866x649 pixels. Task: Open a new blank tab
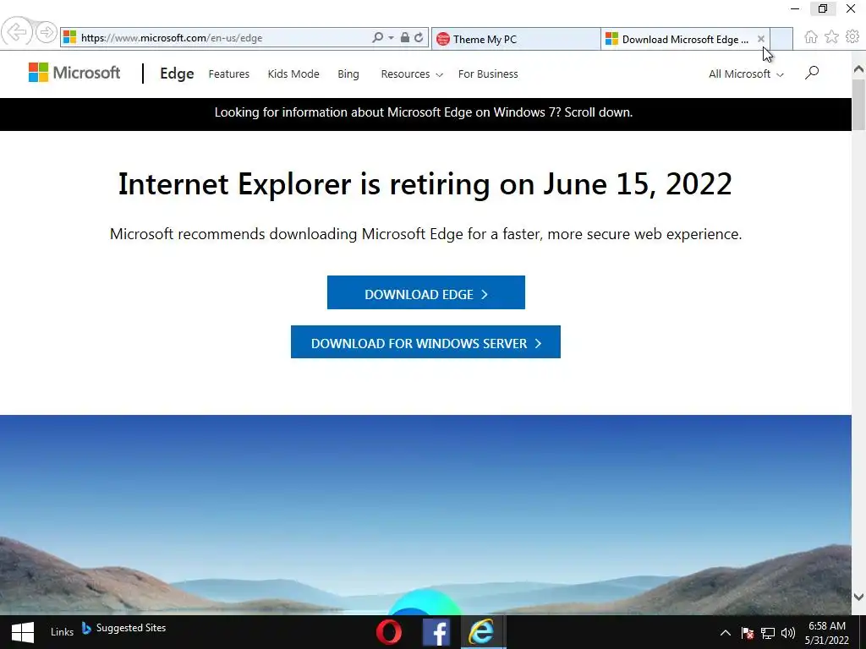coord(781,39)
